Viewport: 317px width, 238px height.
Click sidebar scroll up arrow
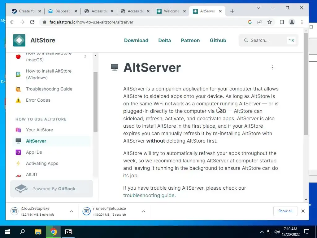[95, 55]
